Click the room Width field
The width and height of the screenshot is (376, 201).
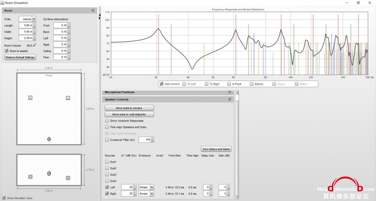[x=26, y=32]
